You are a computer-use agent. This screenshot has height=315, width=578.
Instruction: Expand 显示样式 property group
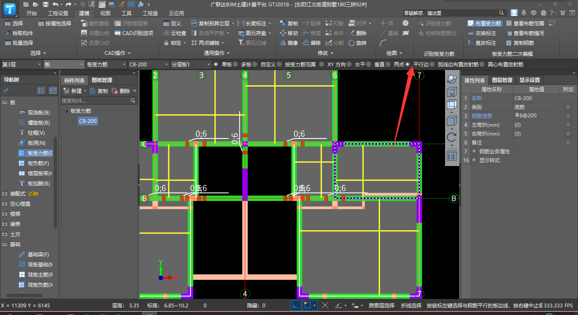[x=474, y=160]
